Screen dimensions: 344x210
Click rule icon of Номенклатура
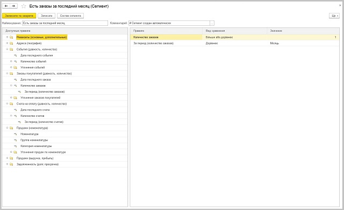(16, 134)
